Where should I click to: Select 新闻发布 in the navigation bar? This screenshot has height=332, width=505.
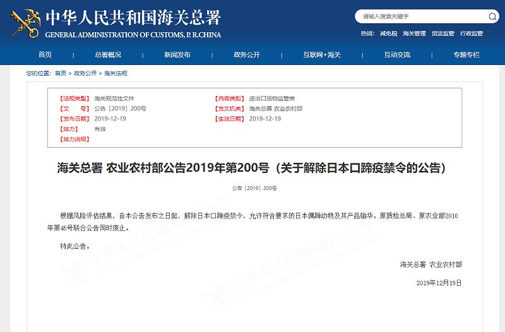(x=177, y=55)
